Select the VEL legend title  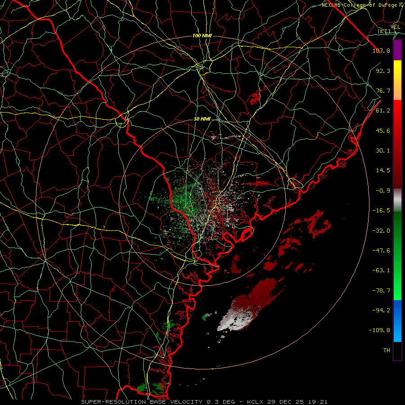[x=395, y=27]
